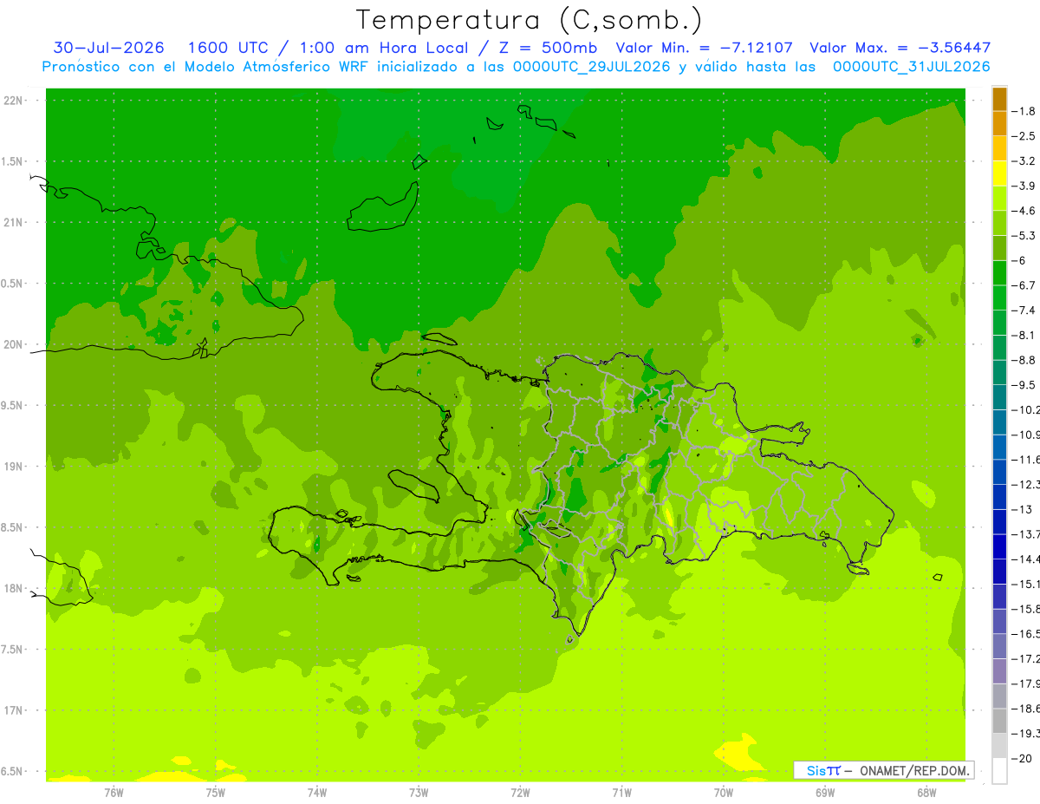The width and height of the screenshot is (1040, 804).
Task: Pick the yellow swatch between -3.2 and -3.9
Action: click(x=1000, y=173)
